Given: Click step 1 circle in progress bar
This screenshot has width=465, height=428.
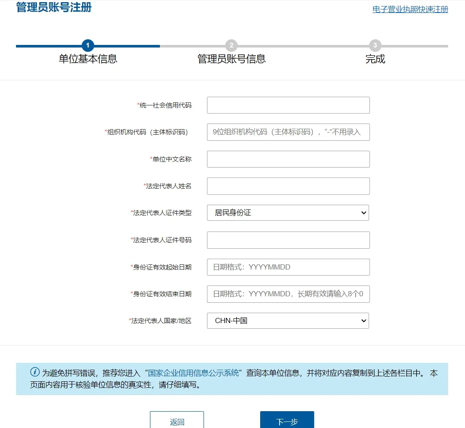Looking at the screenshot, I should coord(88,45).
